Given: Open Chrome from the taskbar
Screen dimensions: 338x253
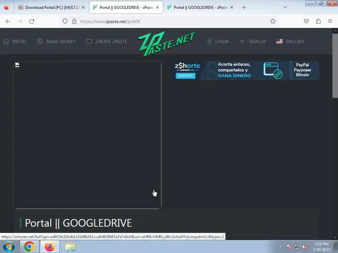Looking at the screenshot, I should (29, 247).
